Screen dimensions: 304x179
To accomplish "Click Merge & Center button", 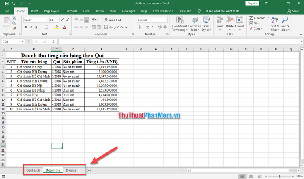I will click(117, 27).
